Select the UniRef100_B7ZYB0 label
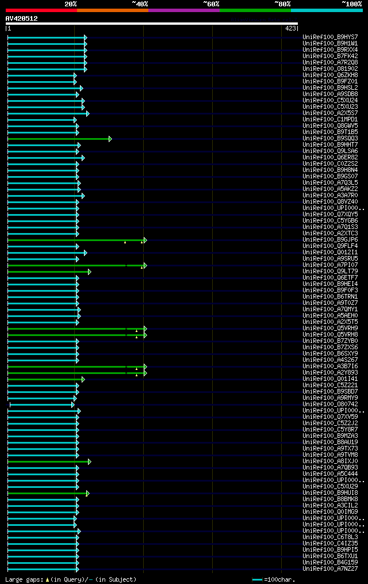This screenshot has height=584, width=368. (x=330, y=341)
